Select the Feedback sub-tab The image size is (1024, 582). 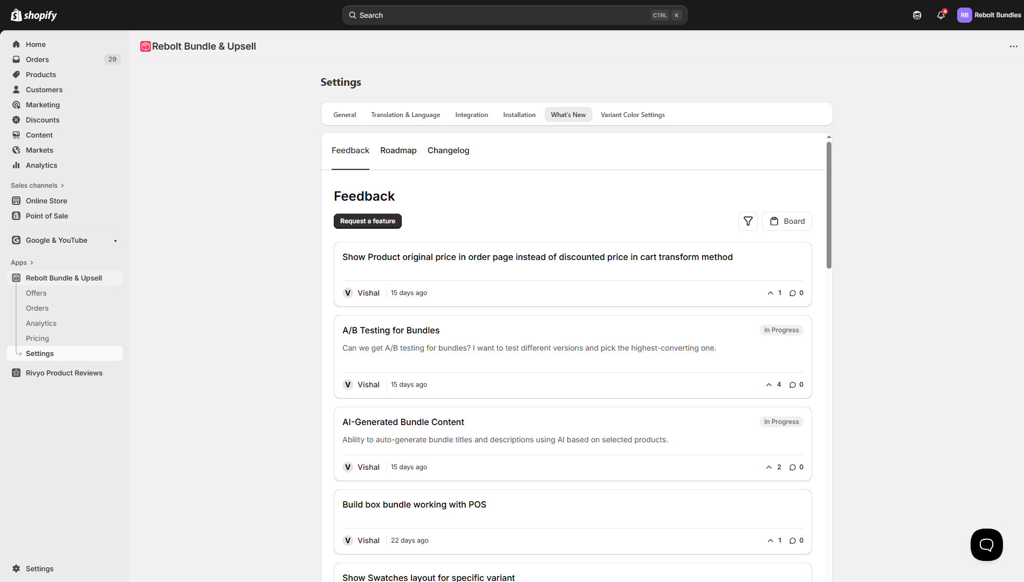(351, 150)
